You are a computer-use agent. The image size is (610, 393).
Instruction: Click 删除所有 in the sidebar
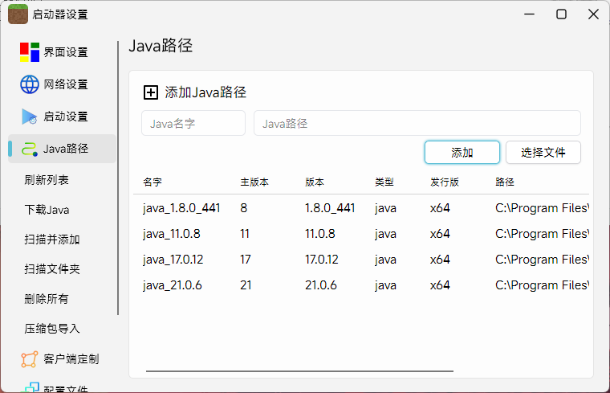coord(47,299)
